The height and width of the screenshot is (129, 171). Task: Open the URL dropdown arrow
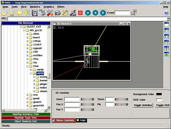click(x=168, y=18)
